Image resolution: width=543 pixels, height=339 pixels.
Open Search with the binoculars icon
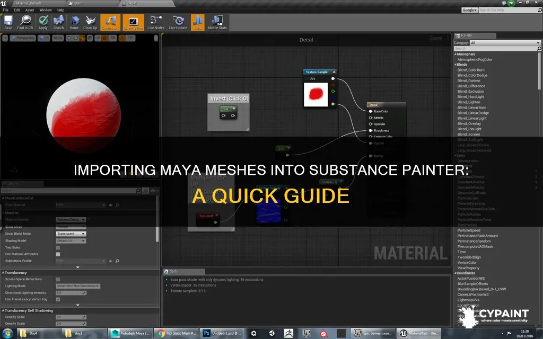pos(58,22)
